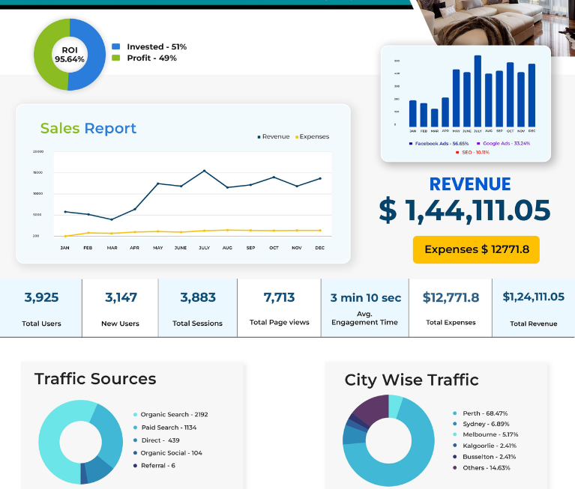
Task: Open the Avg. Engagement Time tile
Action: click(x=365, y=308)
